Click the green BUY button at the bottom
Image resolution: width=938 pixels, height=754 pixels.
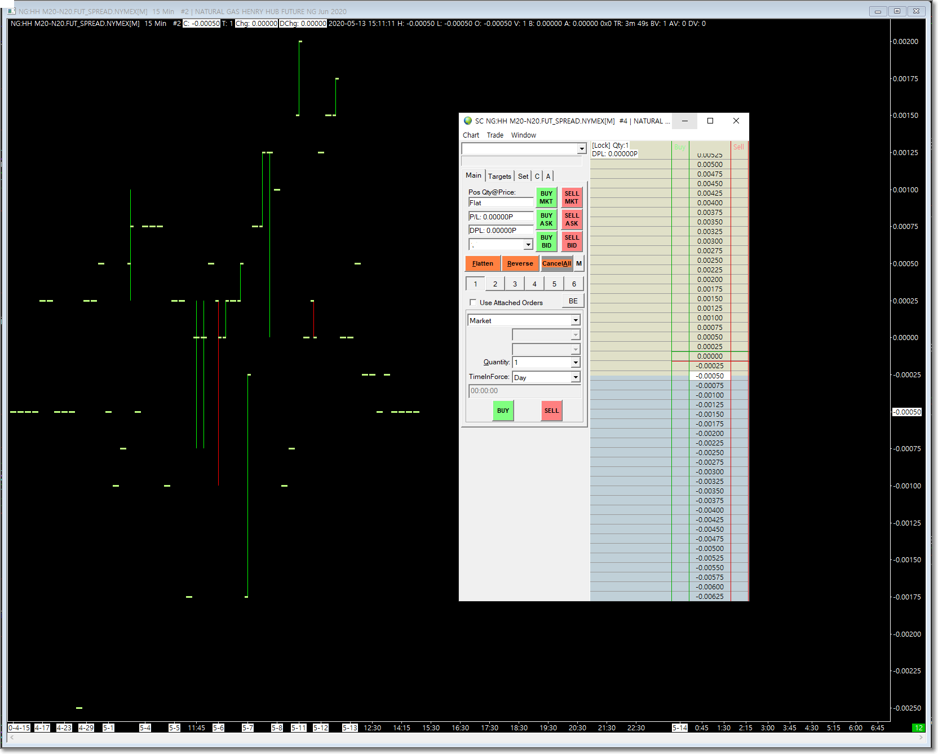point(503,411)
